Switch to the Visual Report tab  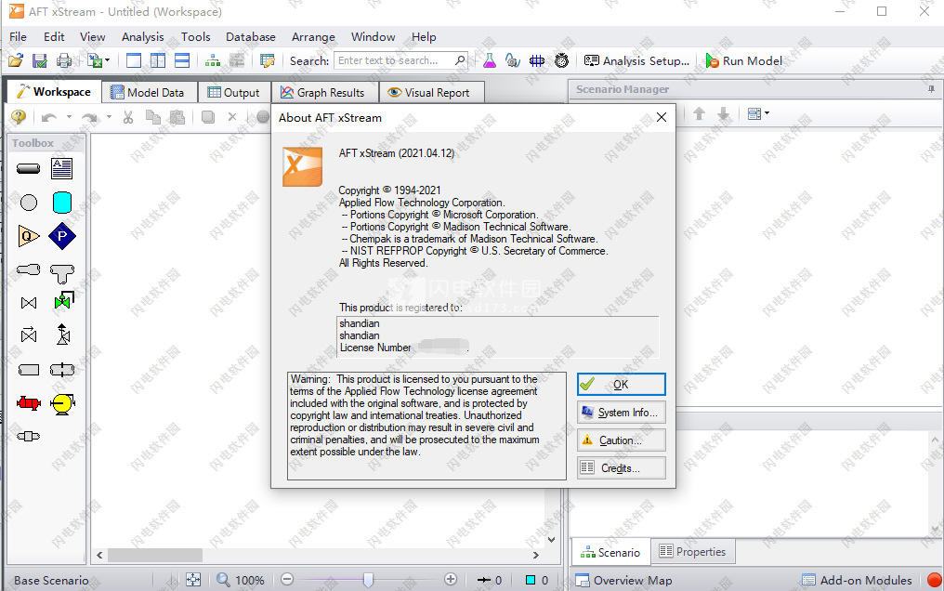pyautogui.click(x=430, y=93)
